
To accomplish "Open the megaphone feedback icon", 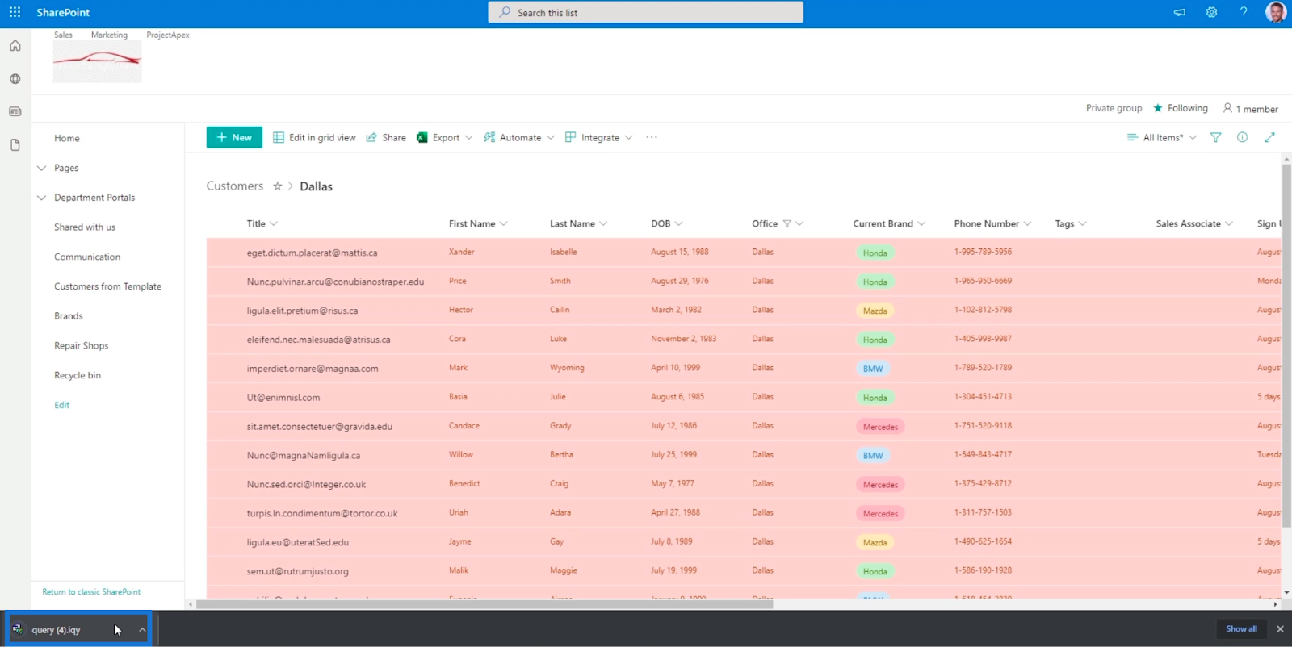I will [x=1180, y=12].
